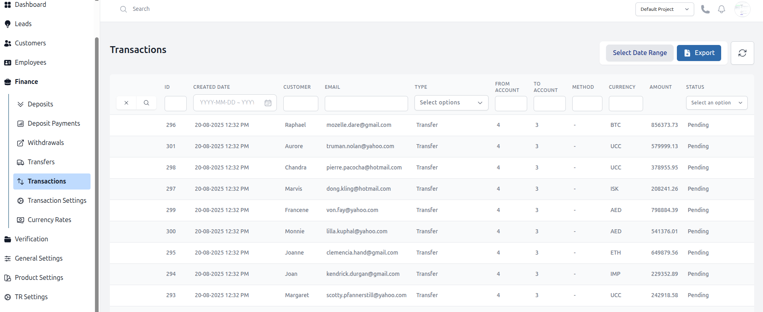This screenshot has width=763, height=312.
Task: Open the Status 'Select an option' dropdown
Action: click(x=716, y=103)
